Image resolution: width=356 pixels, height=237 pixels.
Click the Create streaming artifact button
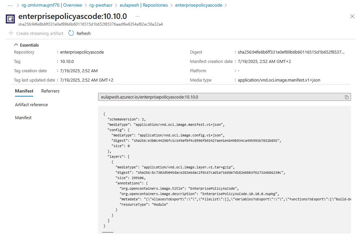pyautogui.click(x=36, y=33)
